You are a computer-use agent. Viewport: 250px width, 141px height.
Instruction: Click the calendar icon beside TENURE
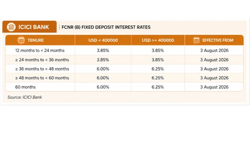point(21,40)
